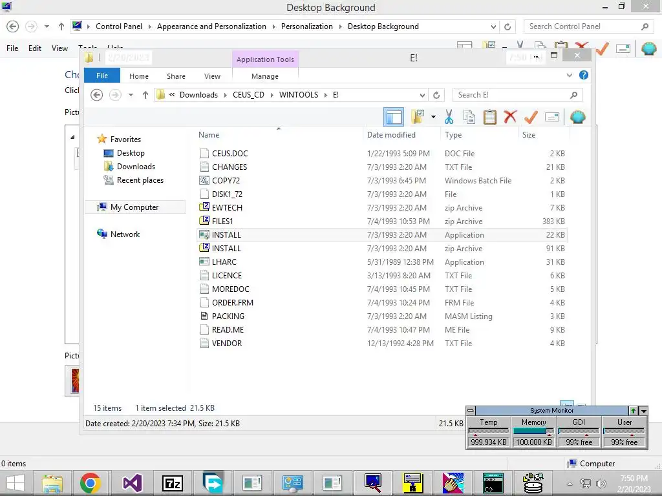This screenshot has width=662, height=496.
Task: Delete with the red X icon in E! toolbar
Action: [x=510, y=117]
